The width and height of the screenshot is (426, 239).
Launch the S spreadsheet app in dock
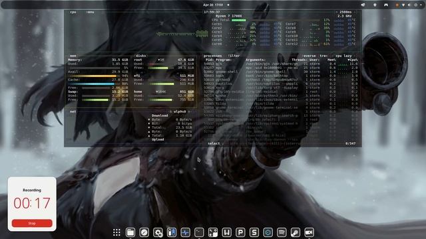pos(254,232)
